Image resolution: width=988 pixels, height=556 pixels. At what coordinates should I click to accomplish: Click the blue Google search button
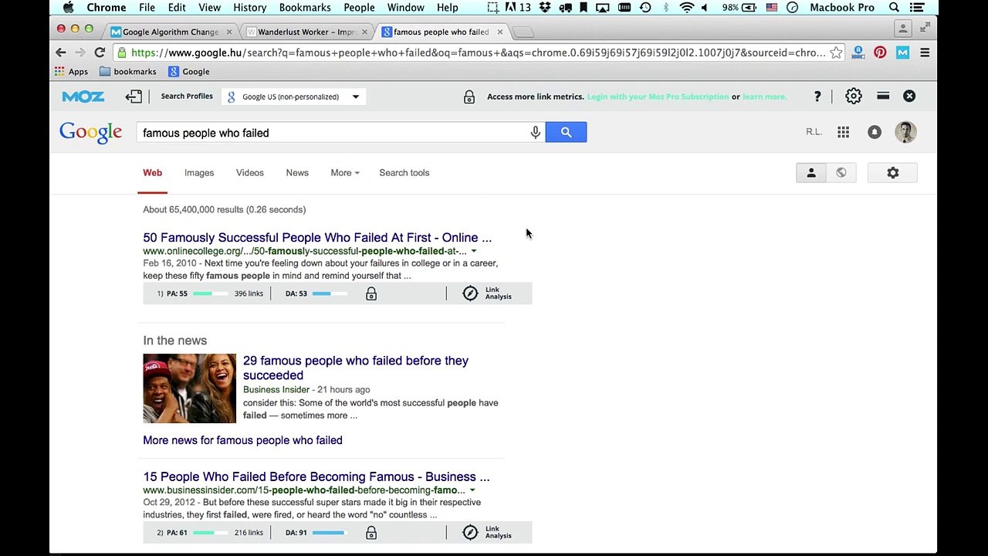(566, 132)
